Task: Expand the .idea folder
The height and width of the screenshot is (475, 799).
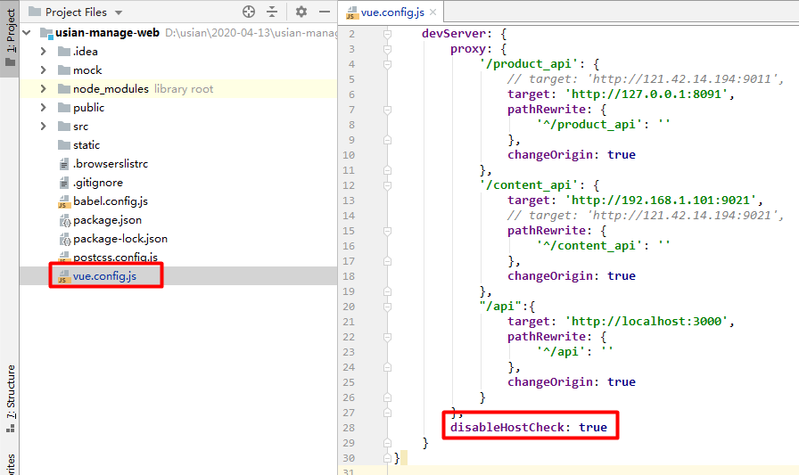Action: point(44,52)
